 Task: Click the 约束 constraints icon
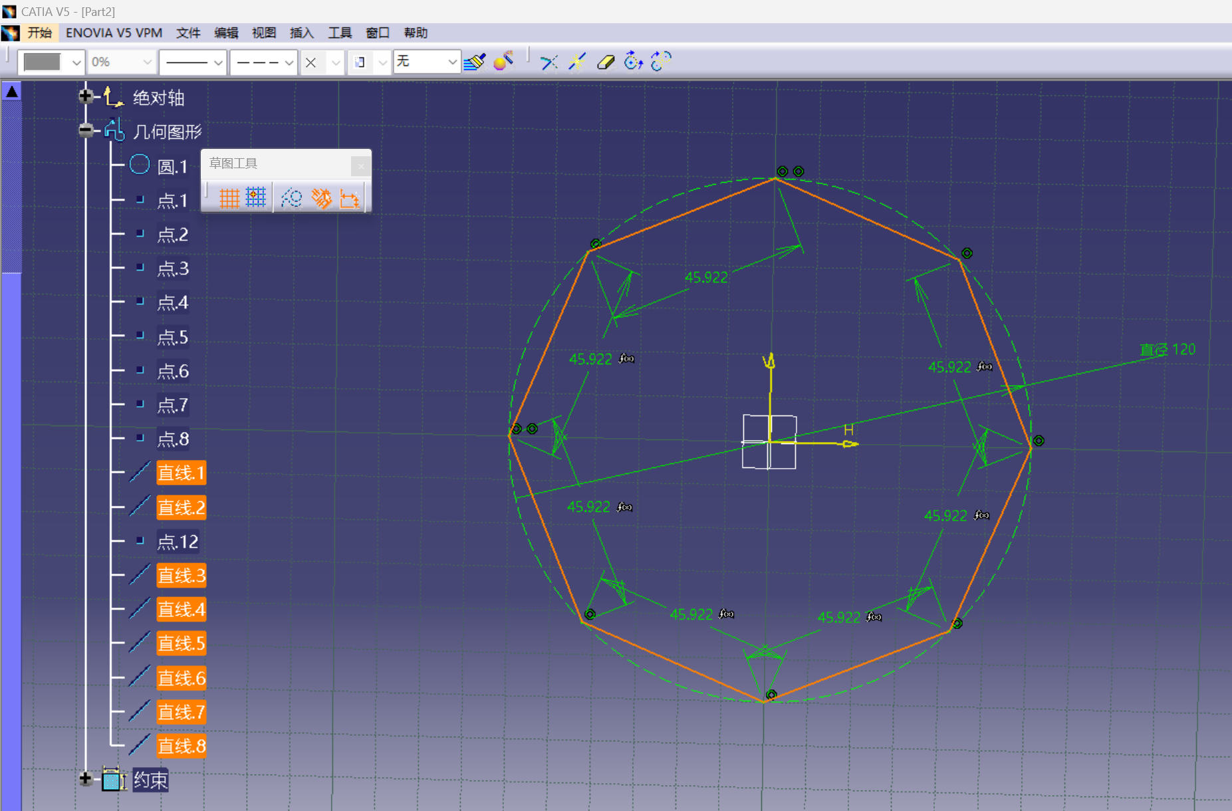point(114,779)
